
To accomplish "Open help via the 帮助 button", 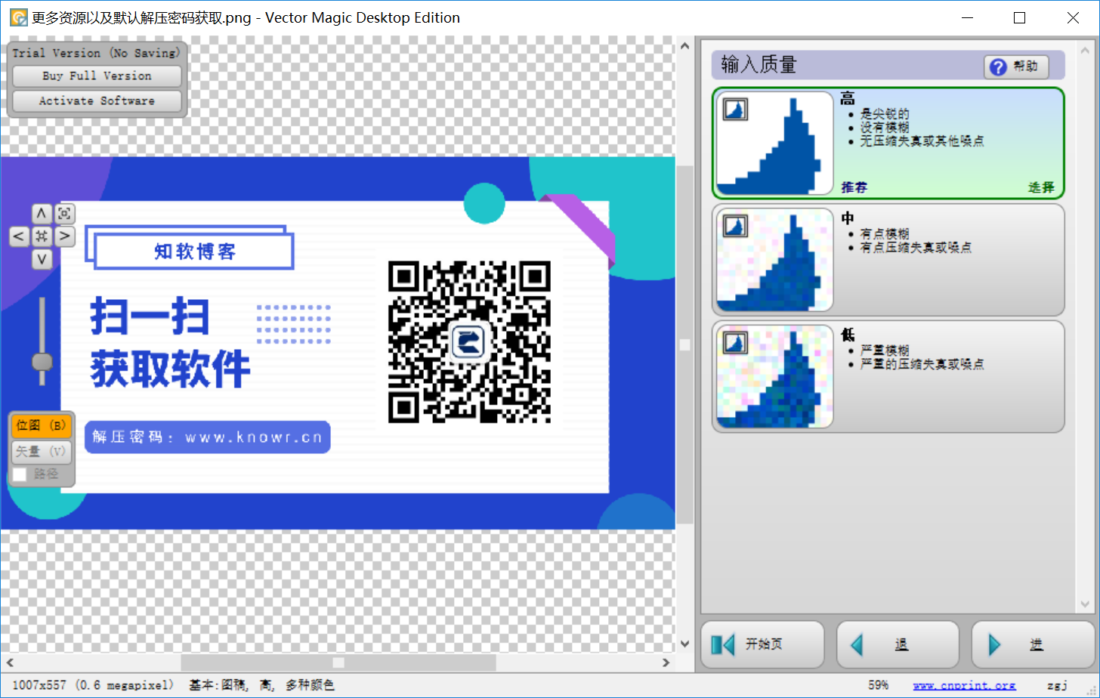I will 1016,66.
